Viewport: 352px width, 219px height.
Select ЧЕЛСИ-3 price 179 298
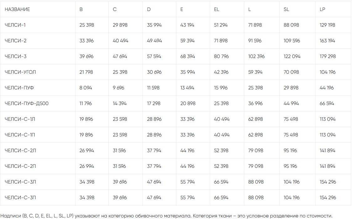(328, 56)
